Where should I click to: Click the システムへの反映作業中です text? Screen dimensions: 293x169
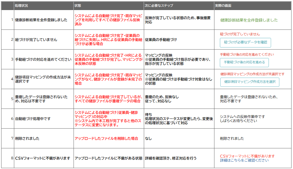pos(242,117)
